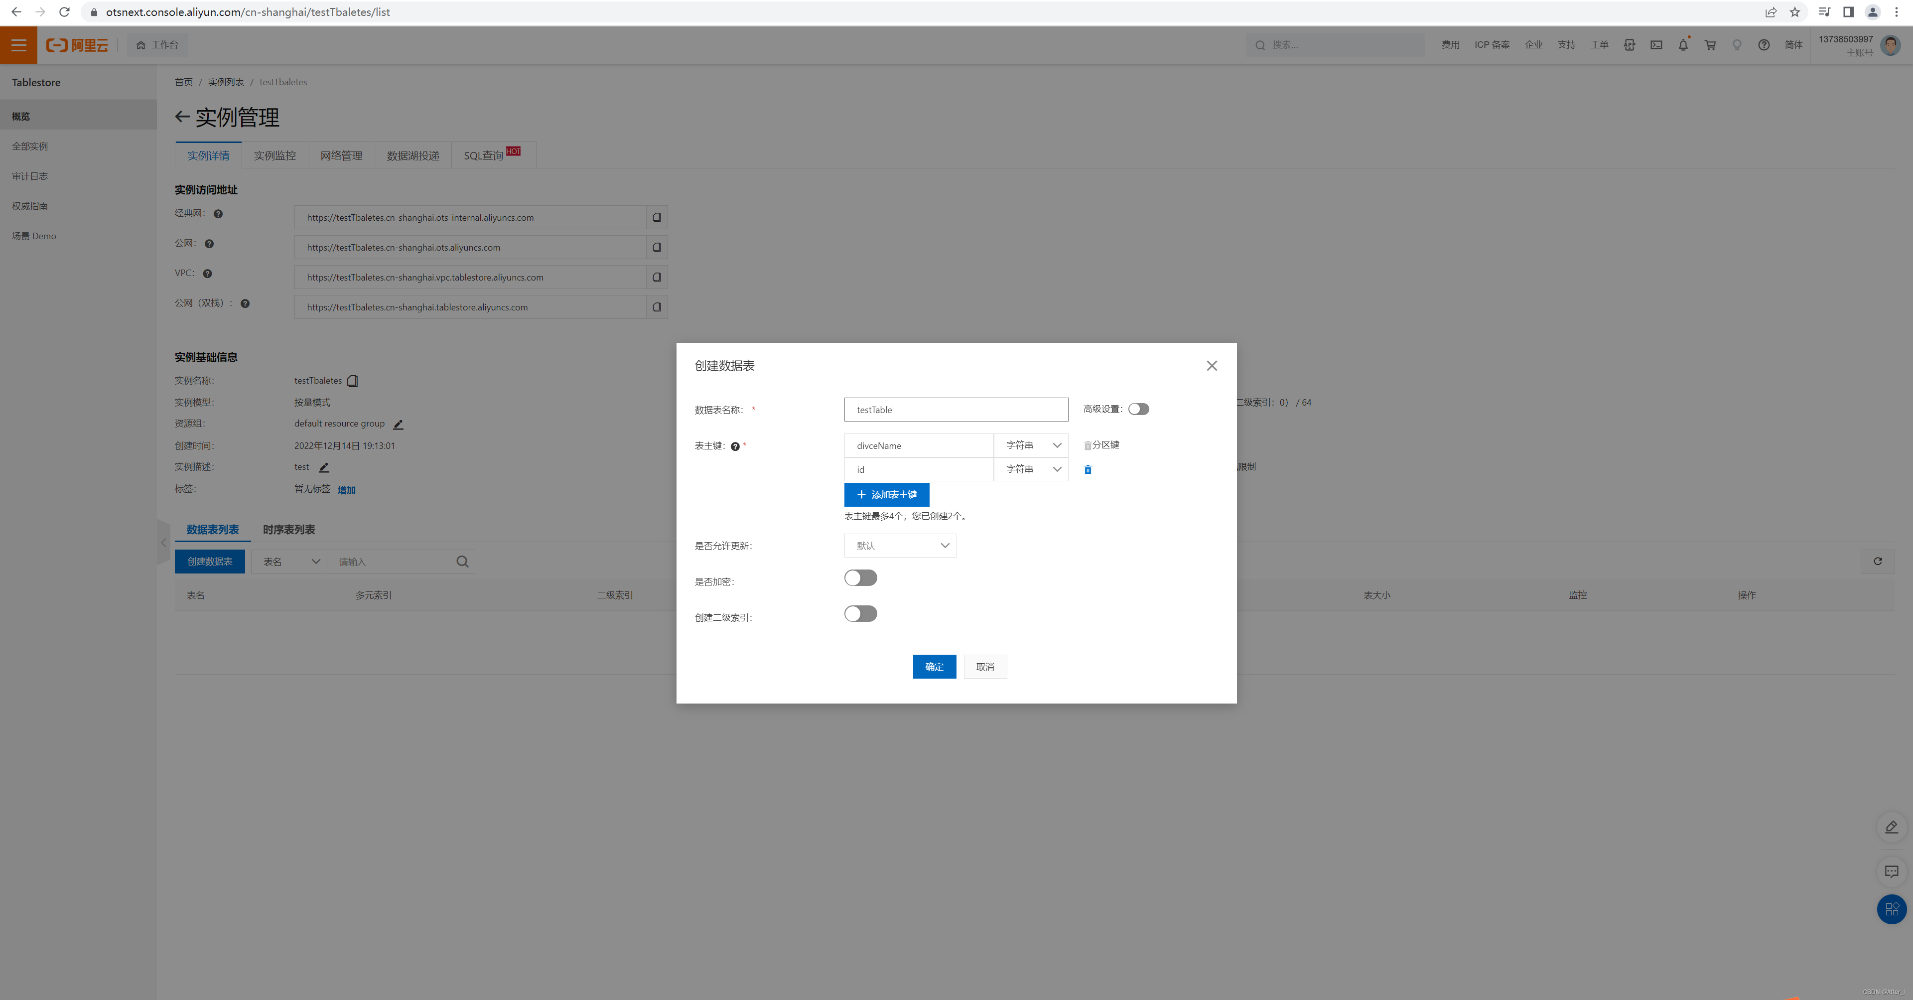The image size is (1913, 1000).
Task: Open type dropdown for divceName primary key
Action: (1032, 445)
